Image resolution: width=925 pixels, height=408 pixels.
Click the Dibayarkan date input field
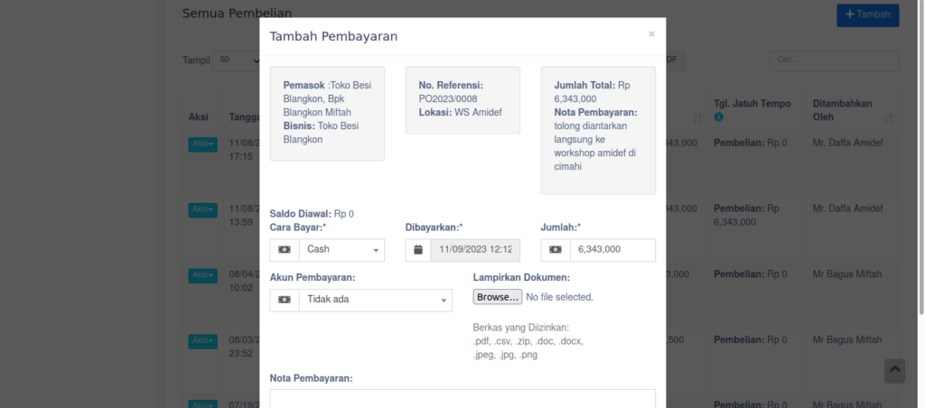tap(474, 250)
